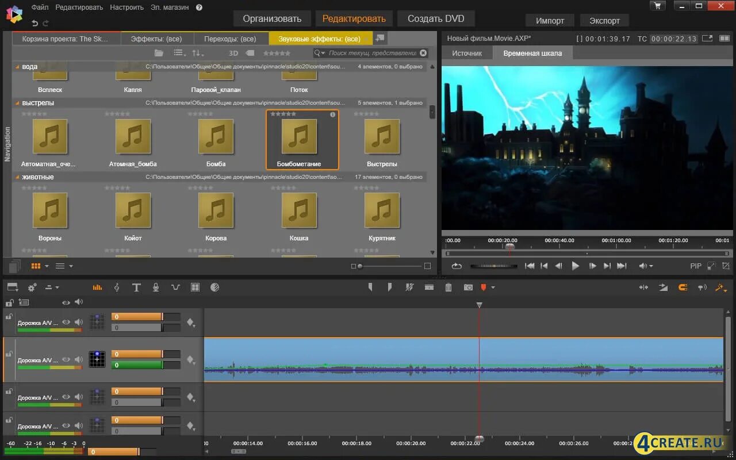This screenshot has width=736, height=460.
Task: Open sort order dropdown in library
Action: pos(198,53)
